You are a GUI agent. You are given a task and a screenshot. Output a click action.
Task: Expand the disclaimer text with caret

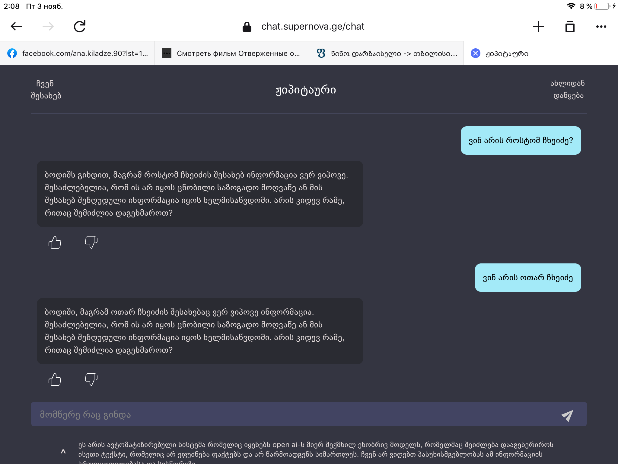(x=63, y=452)
